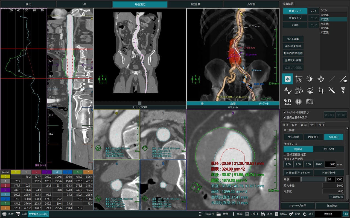The image size is (350, 218).
Task: Toggle 選択血管のみ表示 checkbox
Action: (285, 117)
